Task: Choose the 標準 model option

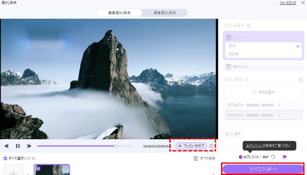Action: (x=264, y=46)
